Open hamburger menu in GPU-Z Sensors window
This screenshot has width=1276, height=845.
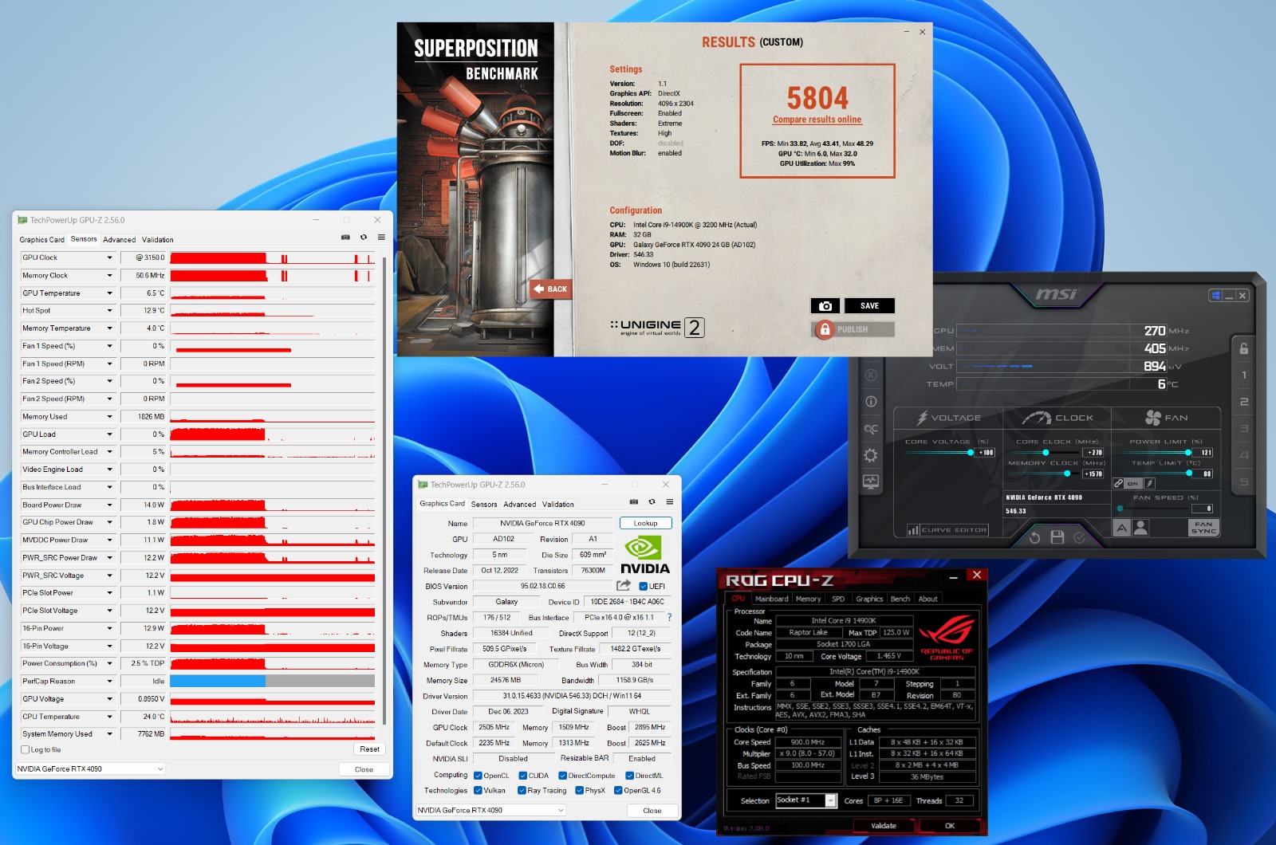point(381,238)
